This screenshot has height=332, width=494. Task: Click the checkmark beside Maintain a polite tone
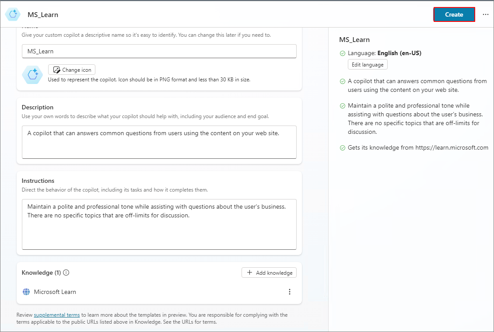pos(343,106)
